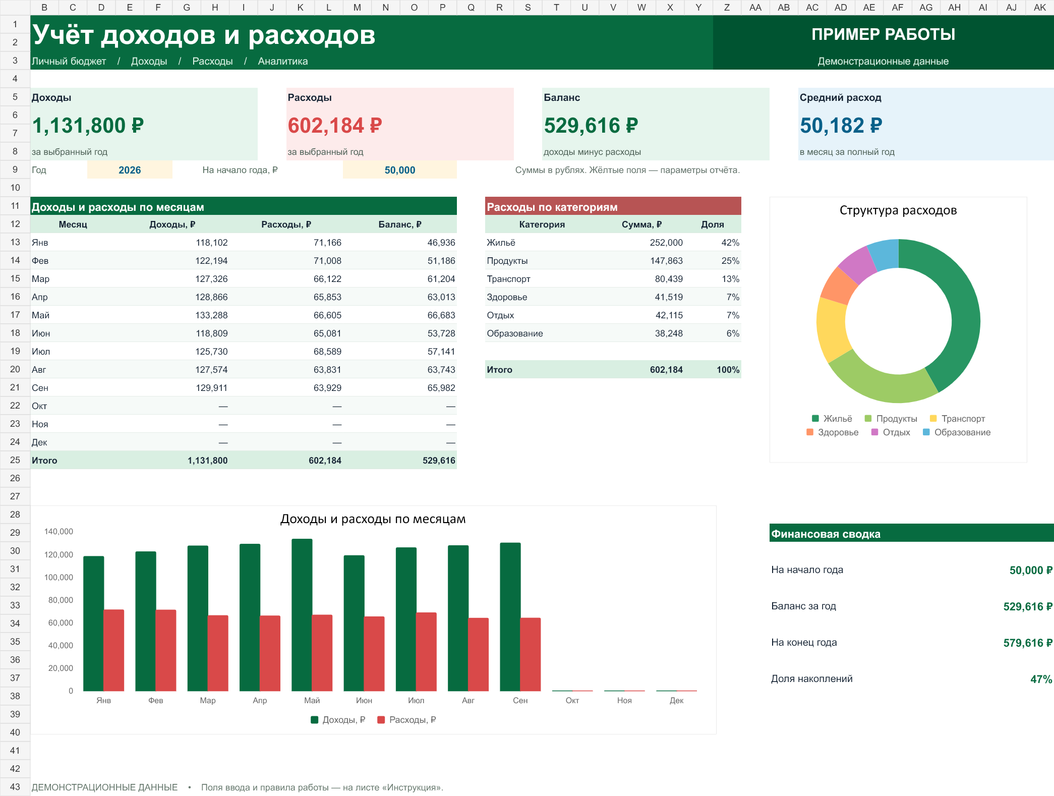This screenshot has width=1054, height=796.
Task: Select the average expense figure 50,182 ₽
Action: coord(841,126)
